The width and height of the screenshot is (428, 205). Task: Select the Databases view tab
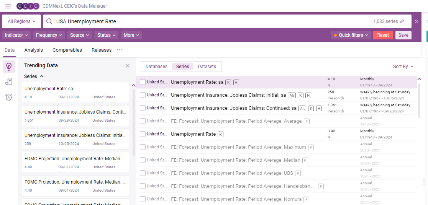[156, 67]
